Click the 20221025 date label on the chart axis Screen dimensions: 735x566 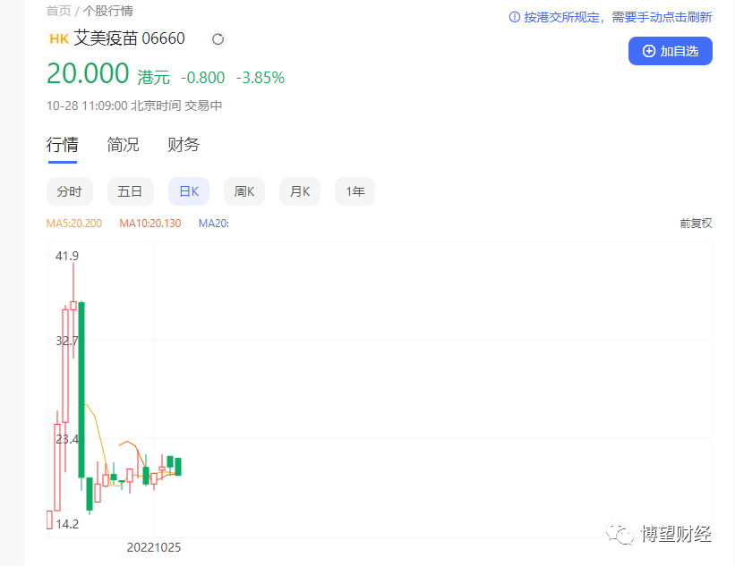click(154, 547)
